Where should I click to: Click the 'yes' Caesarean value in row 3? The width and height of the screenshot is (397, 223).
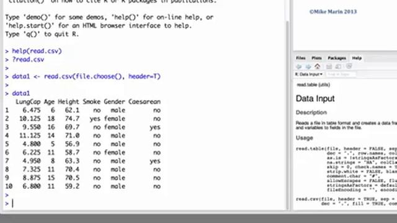(x=155, y=128)
